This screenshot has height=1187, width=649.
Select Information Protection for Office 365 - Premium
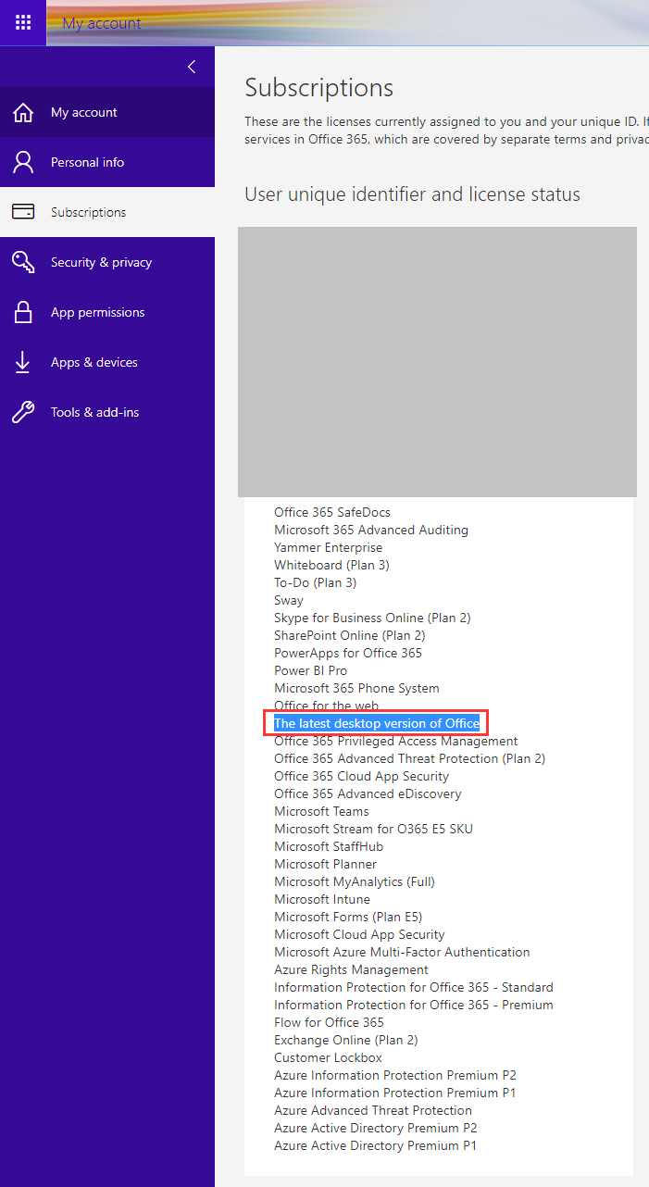[414, 1005]
